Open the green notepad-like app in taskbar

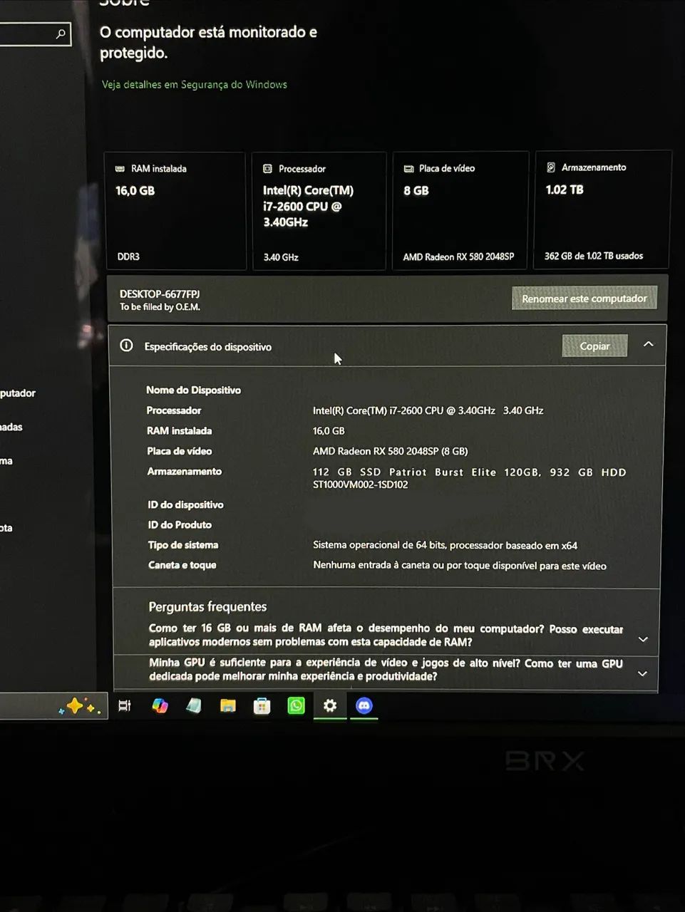click(193, 705)
